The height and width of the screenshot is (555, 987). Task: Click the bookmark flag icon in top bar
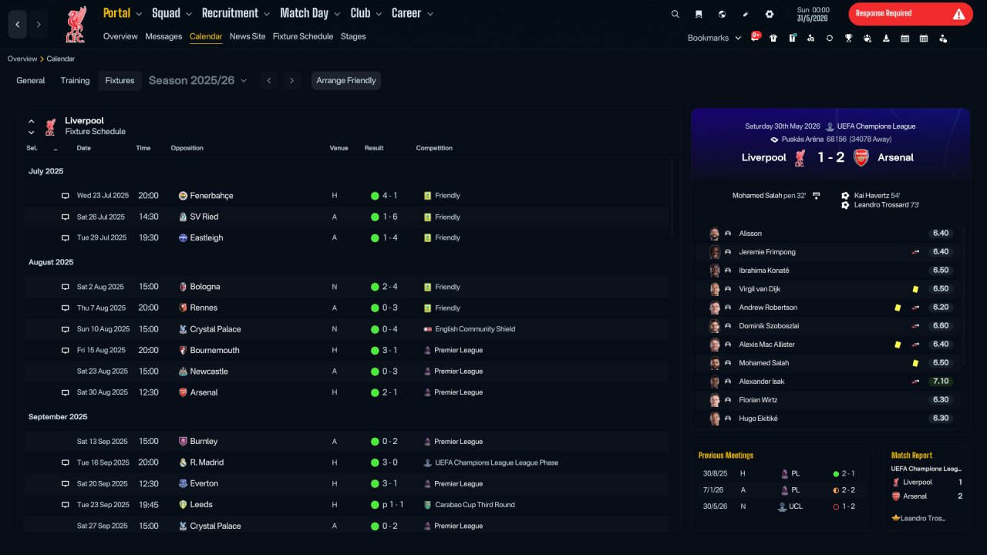click(699, 14)
